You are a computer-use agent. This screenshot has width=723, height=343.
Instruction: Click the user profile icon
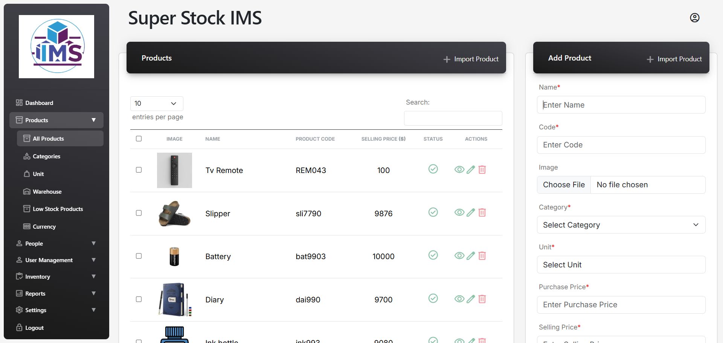pos(694,18)
